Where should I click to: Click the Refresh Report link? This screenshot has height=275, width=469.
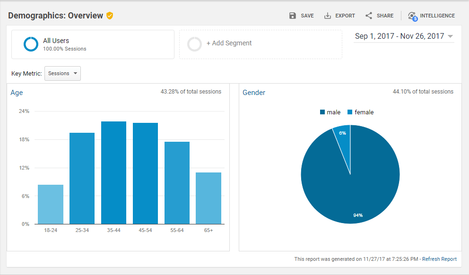(x=439, y=259)
